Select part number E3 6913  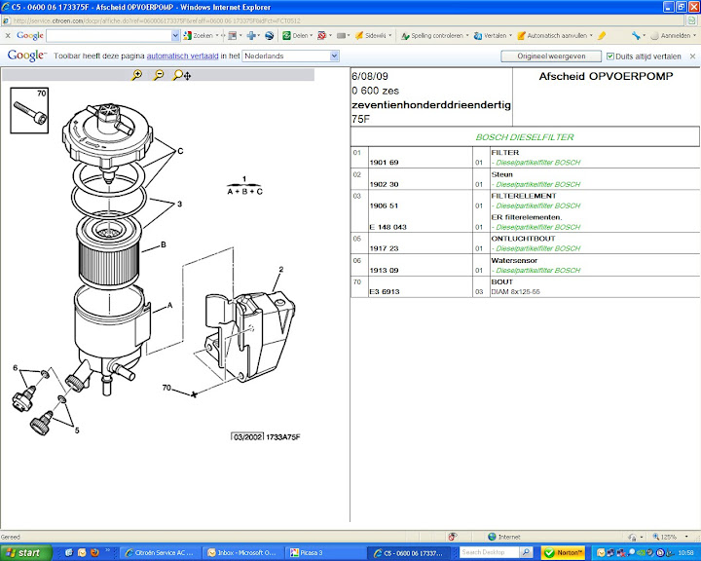385,291
